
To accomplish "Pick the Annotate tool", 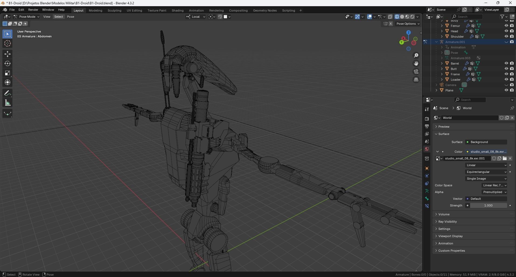I will tap(7, 93).
